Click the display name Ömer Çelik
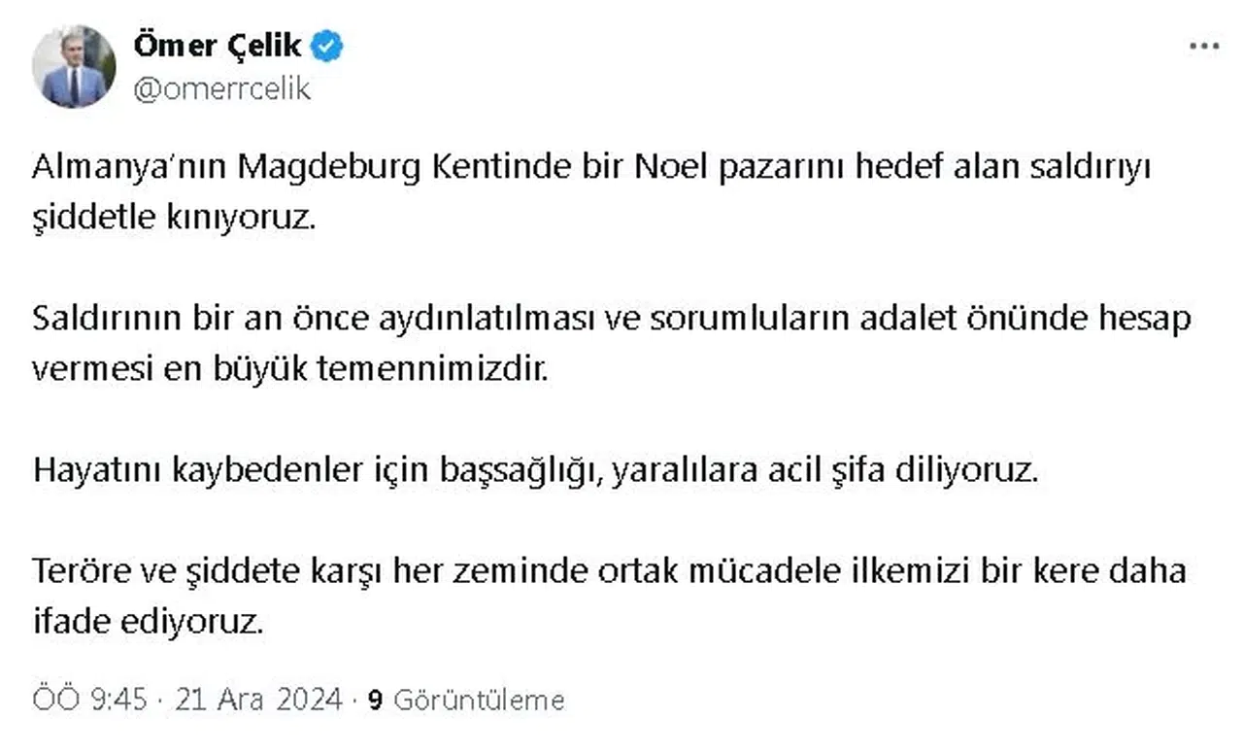Viewport: 1243px width, 753px height. [218, 46]
